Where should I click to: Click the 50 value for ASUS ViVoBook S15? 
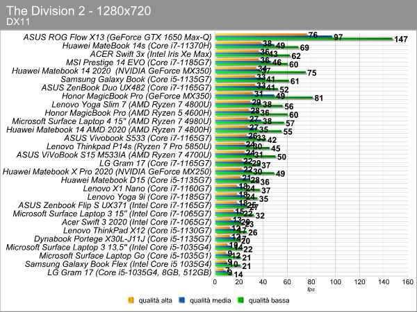point(281,157)
